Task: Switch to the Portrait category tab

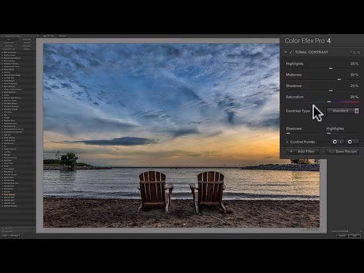Action: coord(27,46)
